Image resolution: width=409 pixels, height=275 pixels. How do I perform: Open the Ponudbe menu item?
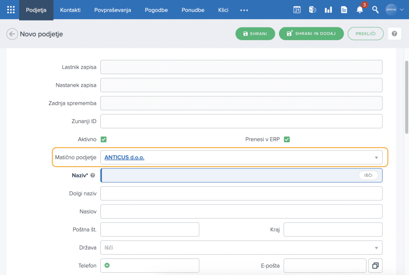click(193, 10)
